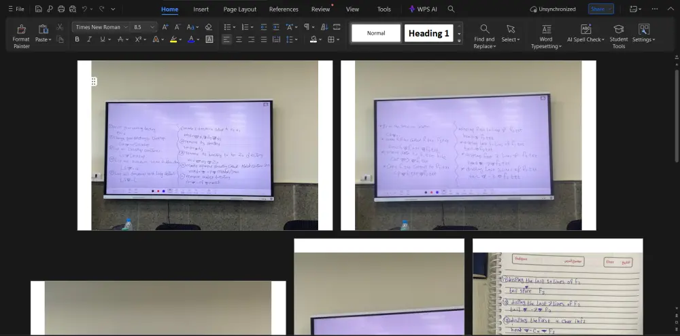Viewport: 680px width, 336px height.
Task: Click the Save icon in quick access
Action: pyautogui.click(x=39, y=9)
